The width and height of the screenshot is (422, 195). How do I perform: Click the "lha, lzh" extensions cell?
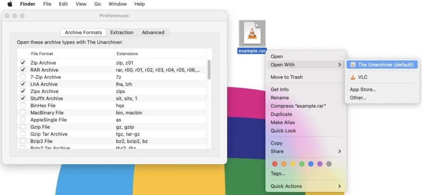click(124, 84)
